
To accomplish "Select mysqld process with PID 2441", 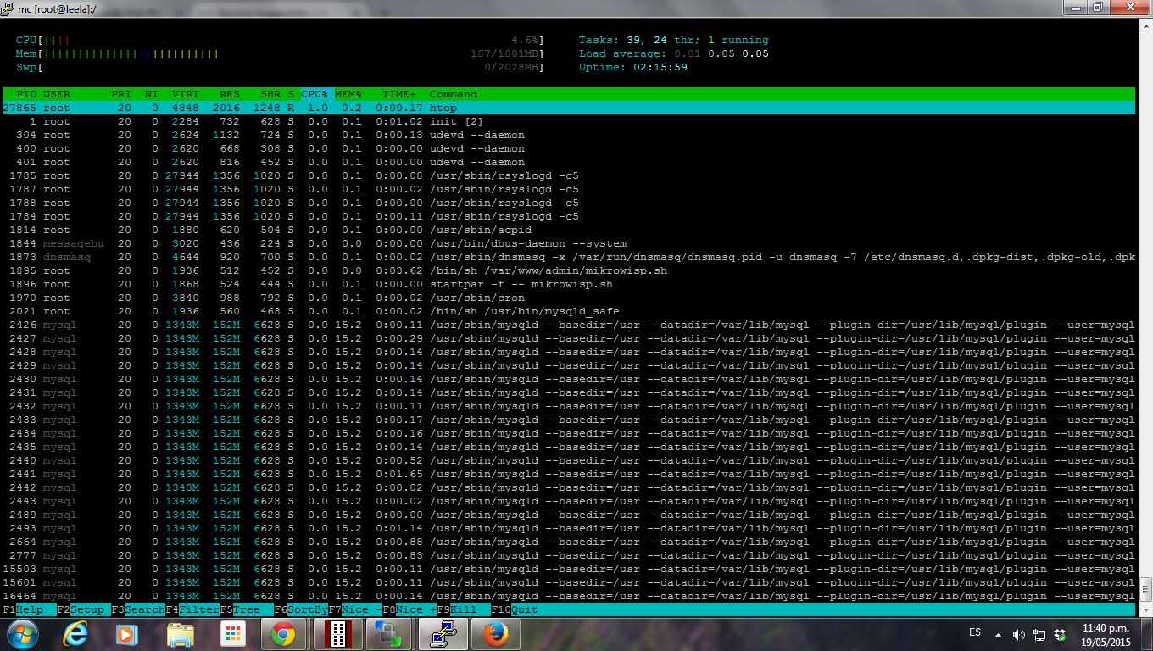I will pos(569,474).
